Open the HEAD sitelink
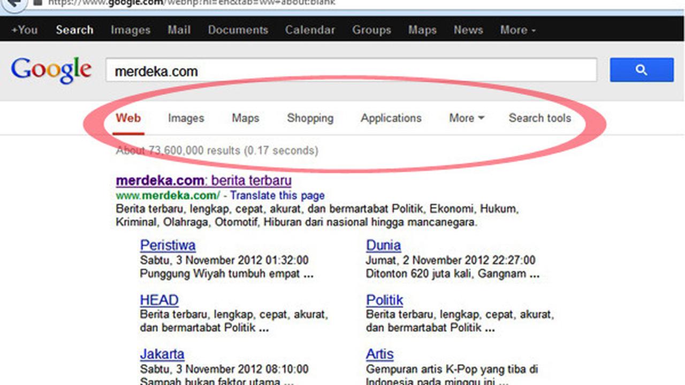Viewport: 685px width, 385px height. pyautogui.click(x=159, y=300)
